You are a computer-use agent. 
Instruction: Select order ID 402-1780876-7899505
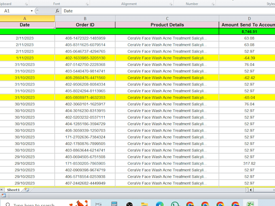[x=85, y=144]
